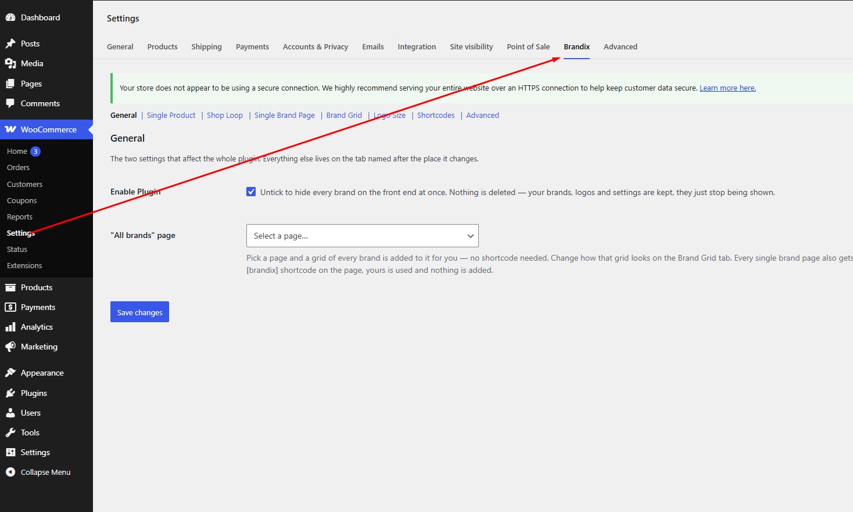Follow the Learn more here link
Image resolution: width=853 pixels, height=512 pixels.
pyautogui.click(x=727, y=88)
